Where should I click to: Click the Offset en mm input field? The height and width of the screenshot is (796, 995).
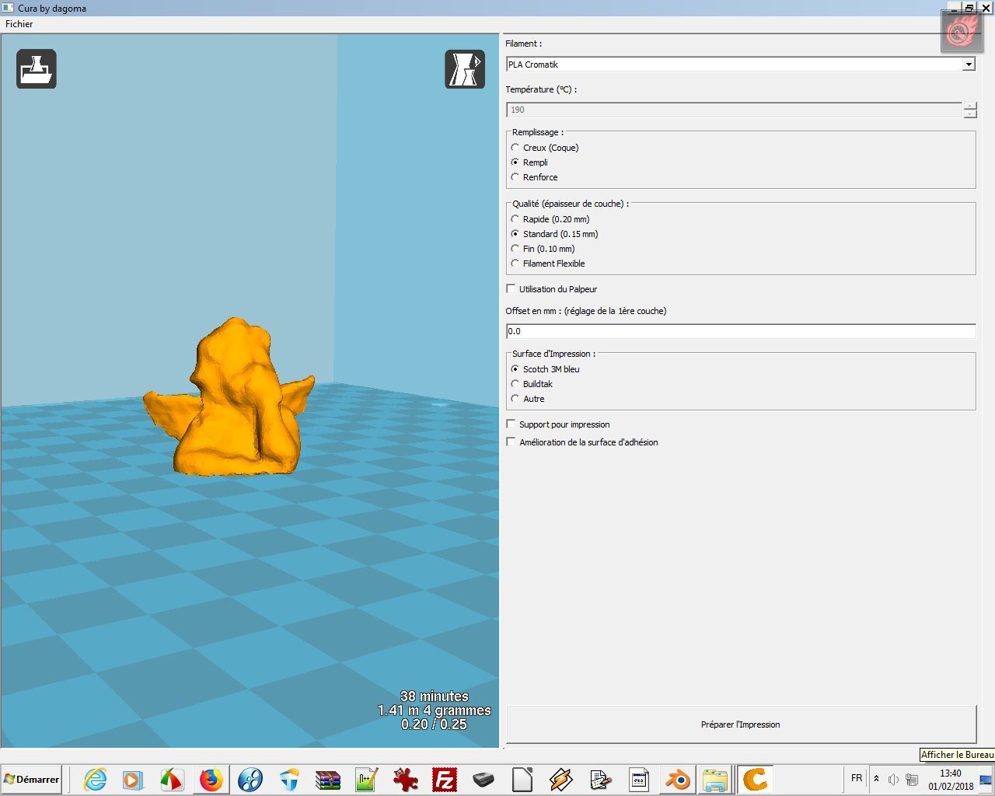[741, 331]
